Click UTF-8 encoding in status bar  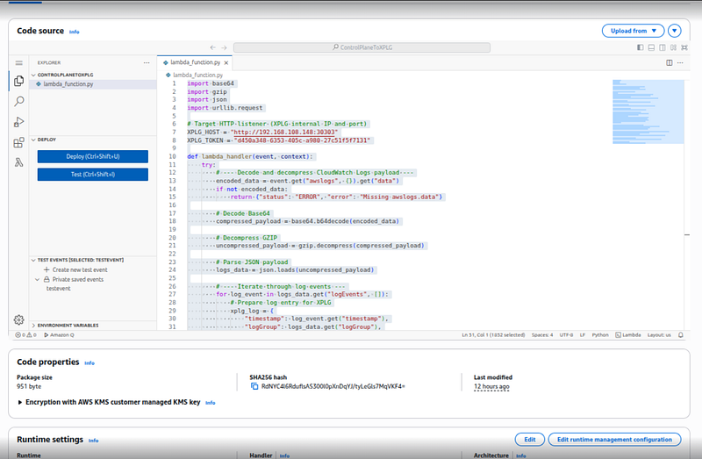566,335
